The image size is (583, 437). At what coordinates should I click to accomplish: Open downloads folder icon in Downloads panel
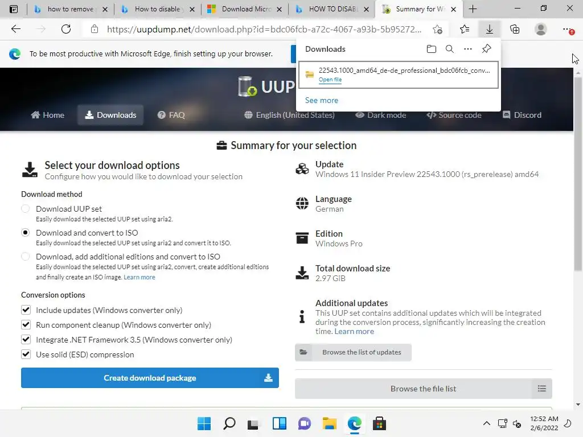click(x=432, y=49)
